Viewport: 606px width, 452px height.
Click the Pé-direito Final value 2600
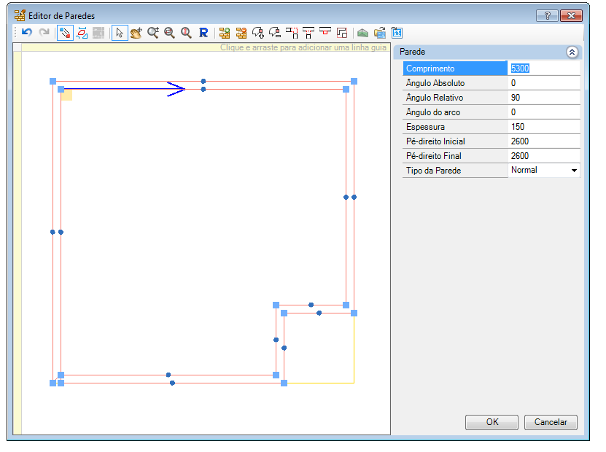point(543,156)
